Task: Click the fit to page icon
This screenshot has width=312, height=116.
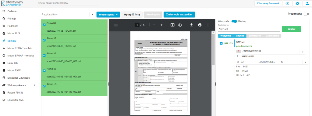Action: click(172, 25)
